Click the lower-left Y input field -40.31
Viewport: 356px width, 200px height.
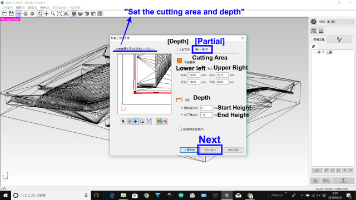coord(194,82)
